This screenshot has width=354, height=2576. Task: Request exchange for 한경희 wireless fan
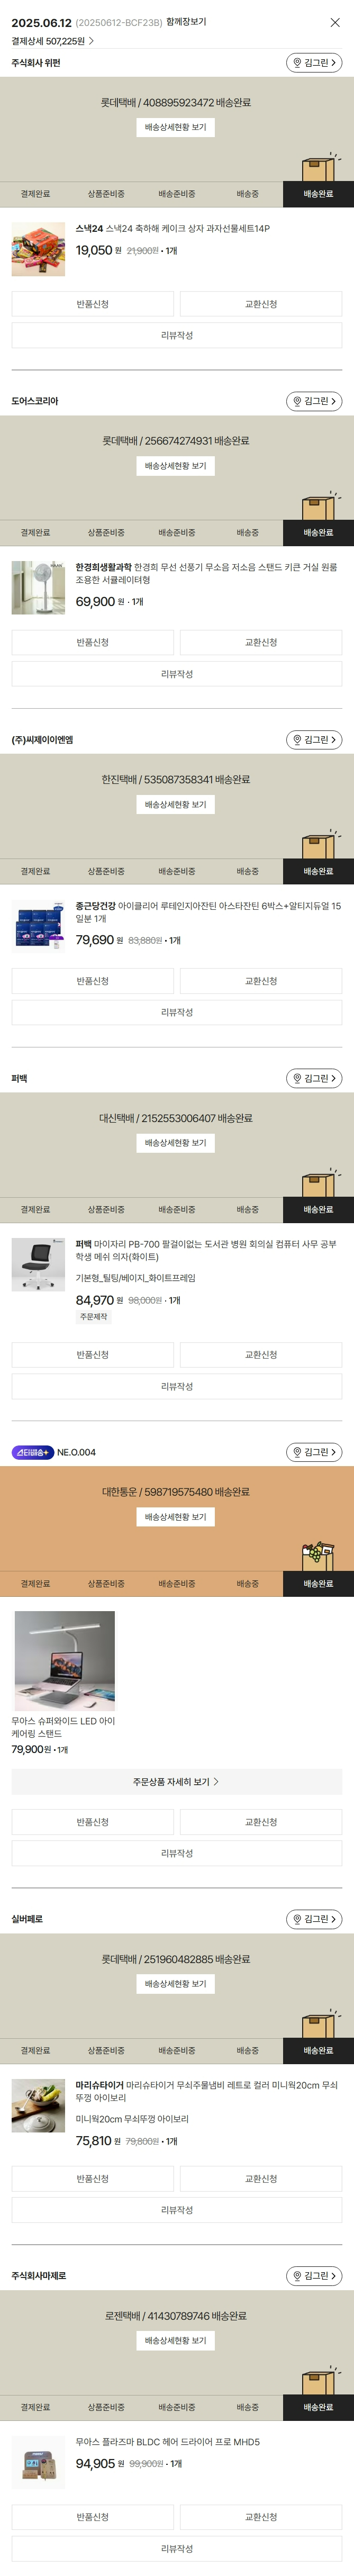(261, 642)
